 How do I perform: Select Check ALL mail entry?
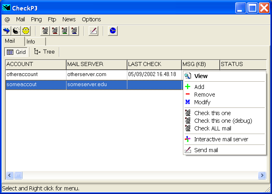[x=224, y=128]
